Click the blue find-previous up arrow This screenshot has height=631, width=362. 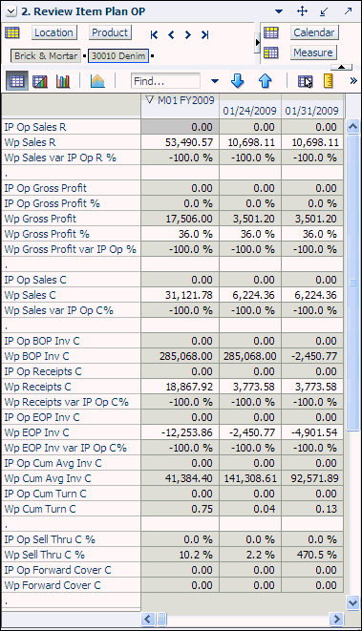tap(265, 81)
